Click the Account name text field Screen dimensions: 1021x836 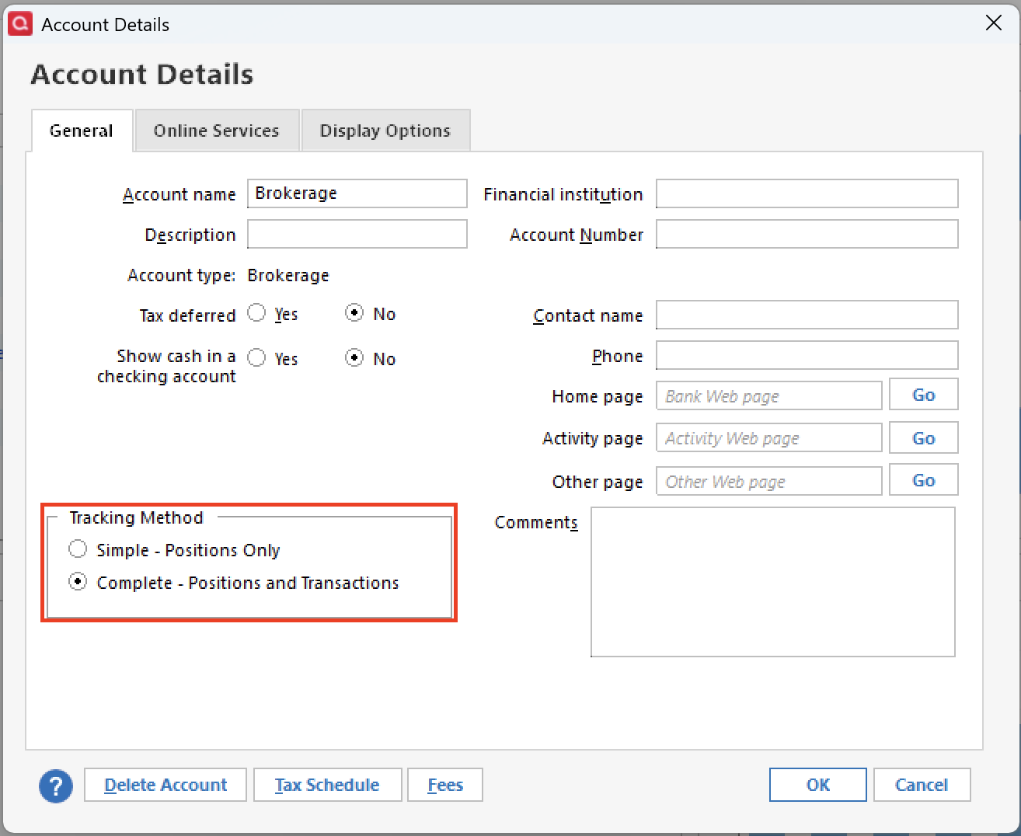pyautogui.click(x=357, y=193)
